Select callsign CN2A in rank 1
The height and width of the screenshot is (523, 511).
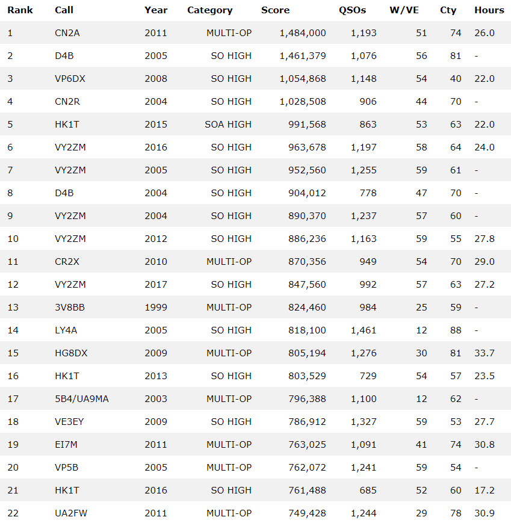67,33
